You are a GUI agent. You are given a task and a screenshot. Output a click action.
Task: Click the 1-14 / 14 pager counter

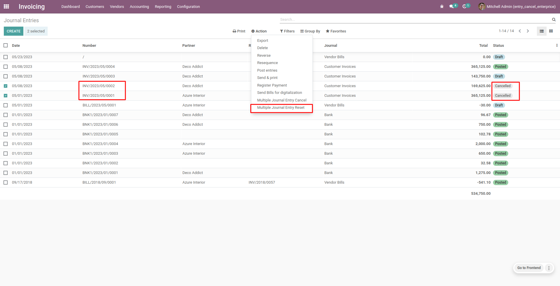point(506,31)
